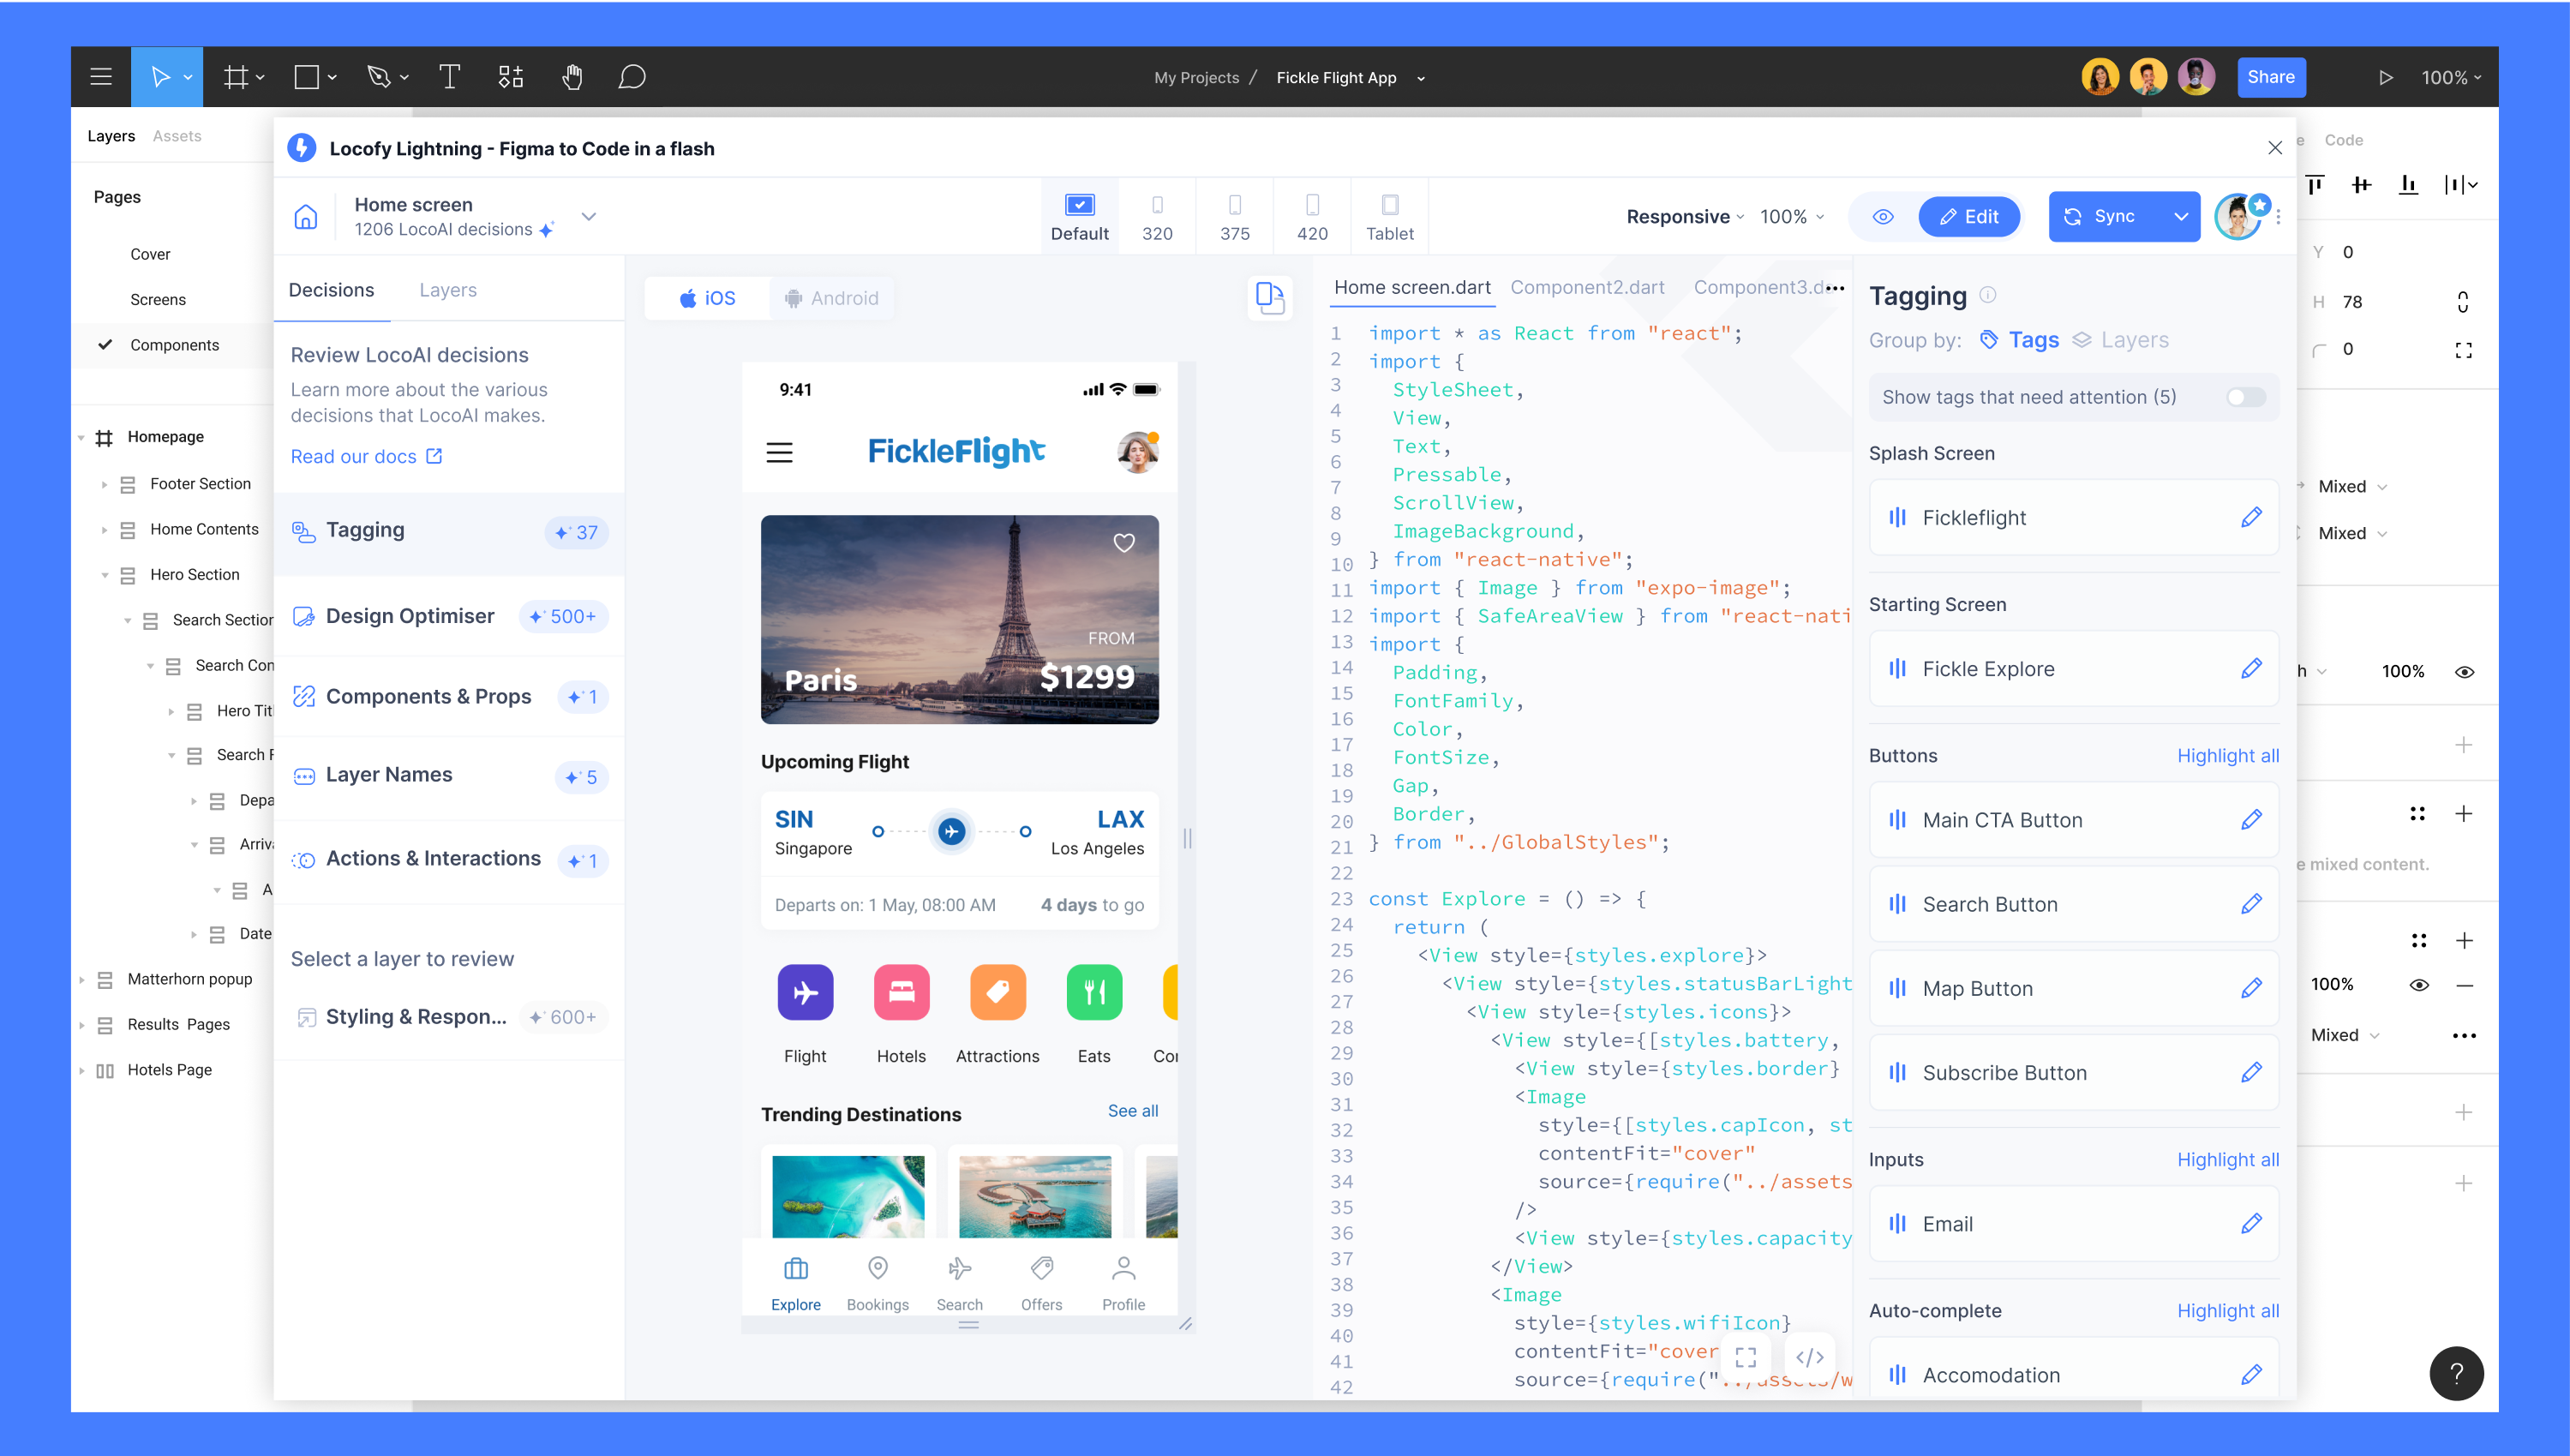Switch preview platform to Android
Image resolution: width=2570 pixels, height=1456 pixels.
pyautogui.click(x=832, y=298)
